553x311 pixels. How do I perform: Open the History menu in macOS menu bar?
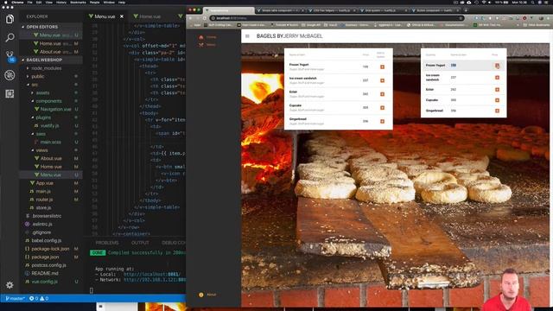(x=61, y=2)
